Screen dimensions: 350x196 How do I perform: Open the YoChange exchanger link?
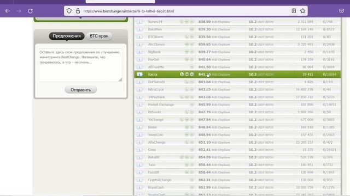click(x=155, y=120)
